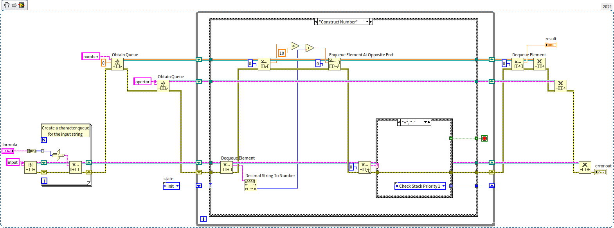Screen dimensions: 614x228
Task: Click the VI snippet icon in top-left toolbar
Action: click(x=22, y=5)
